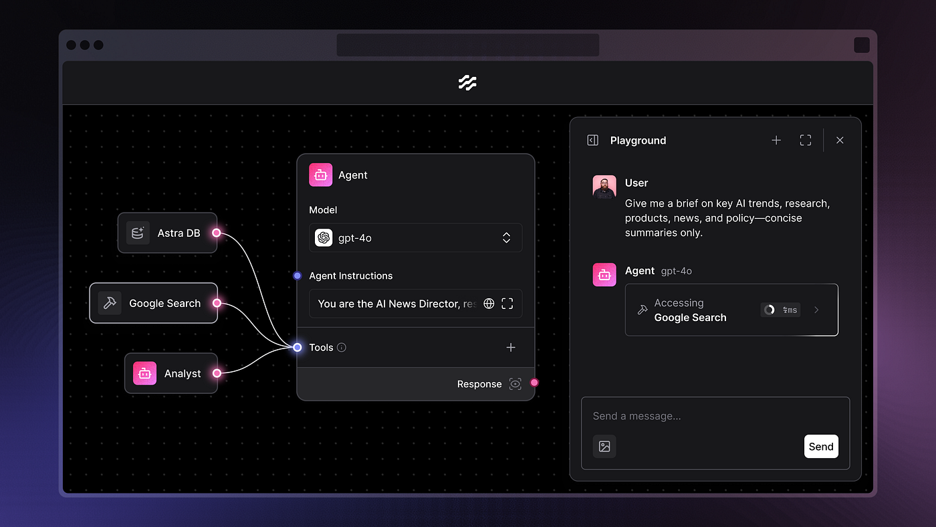
Task: Expand the Agent Instructions text editor
Action: tap(507, 304)
